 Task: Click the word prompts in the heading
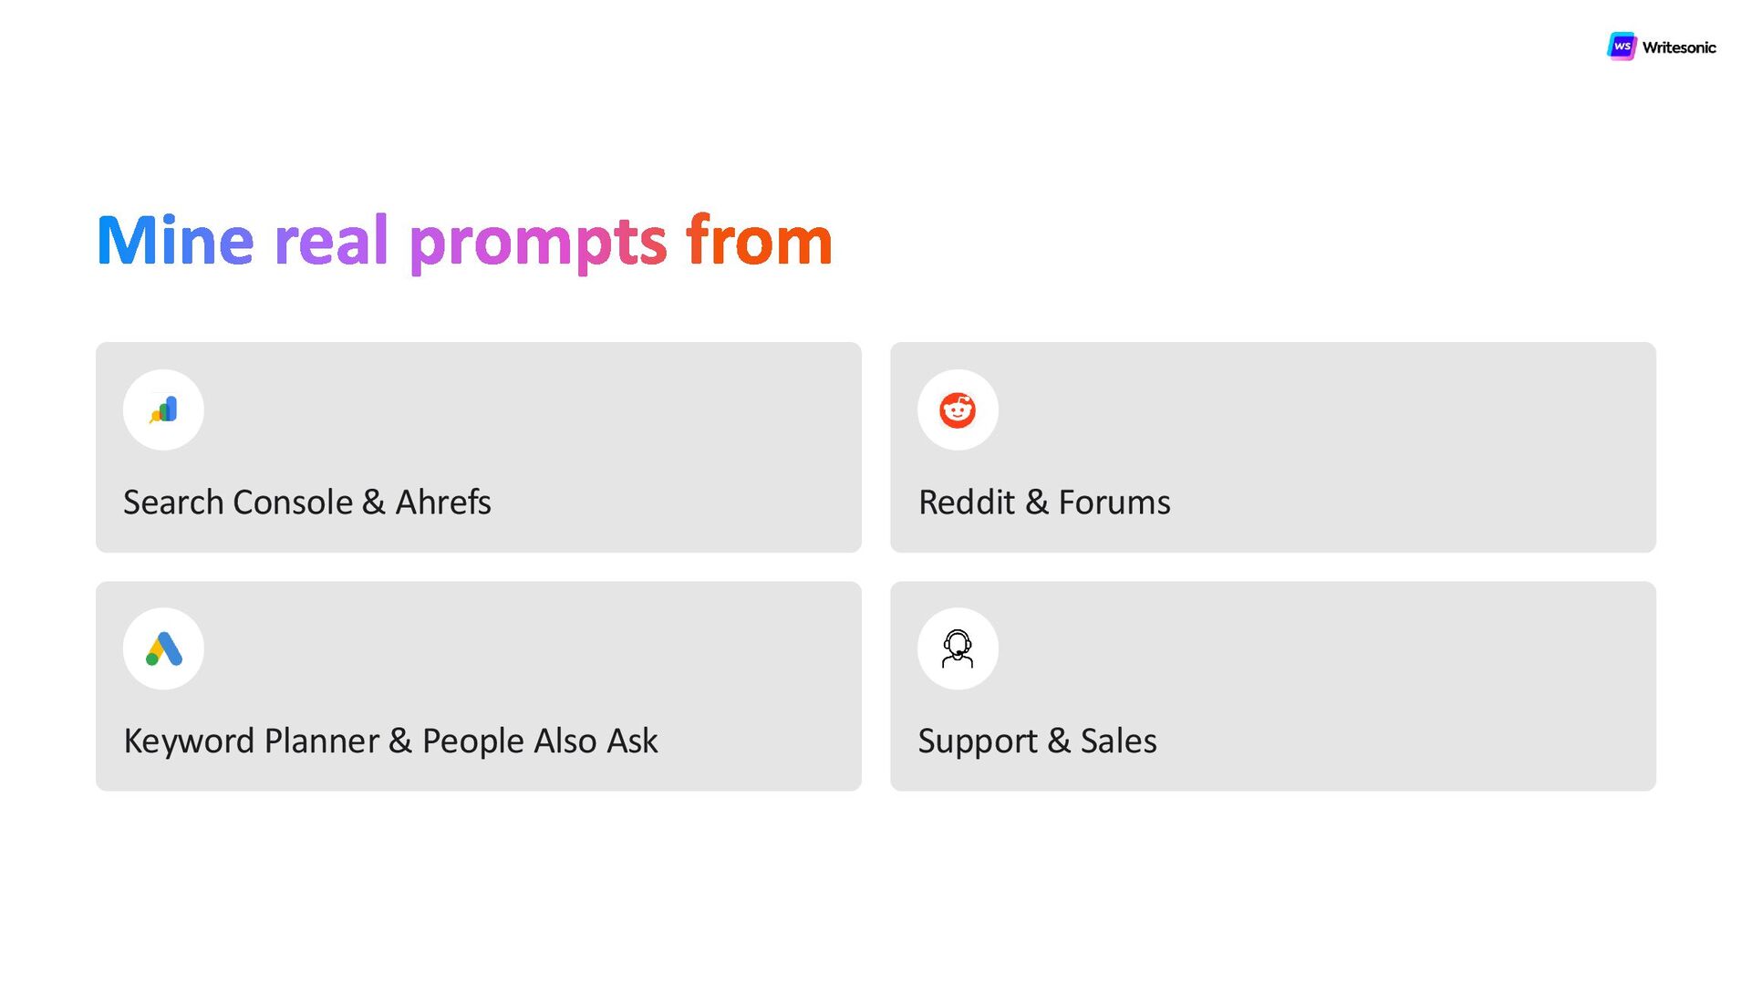538,244
